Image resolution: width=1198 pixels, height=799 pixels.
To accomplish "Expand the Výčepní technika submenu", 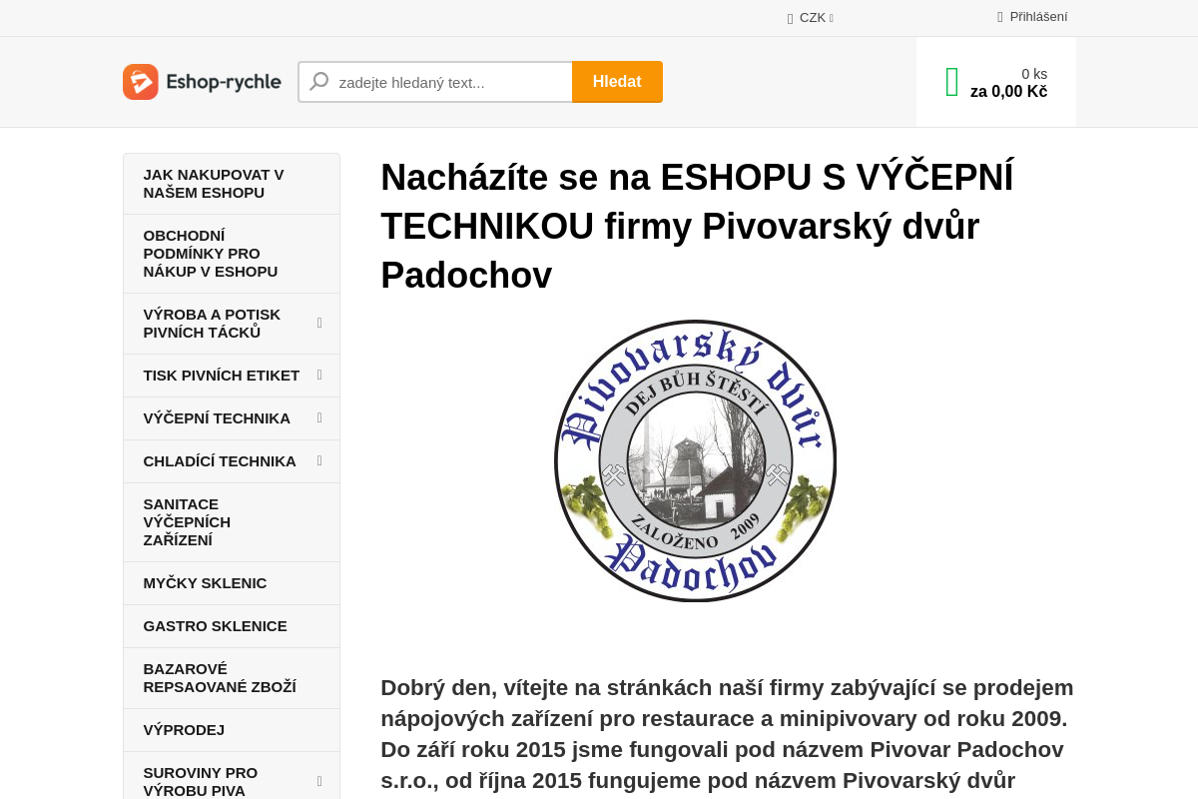I will coord(319,418).
